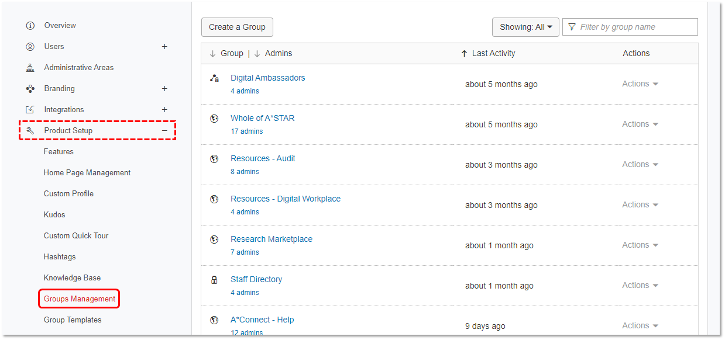Image resolution: width=725 pixels, height=340 pixels.
Task: Click the Digital Ambassadors group type icon
Action: coord(214,78)
